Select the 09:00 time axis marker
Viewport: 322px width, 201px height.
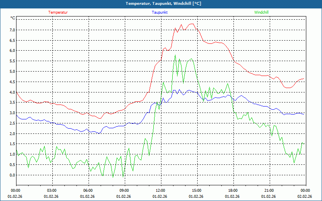pyautogui.click(x=124, y=191)
